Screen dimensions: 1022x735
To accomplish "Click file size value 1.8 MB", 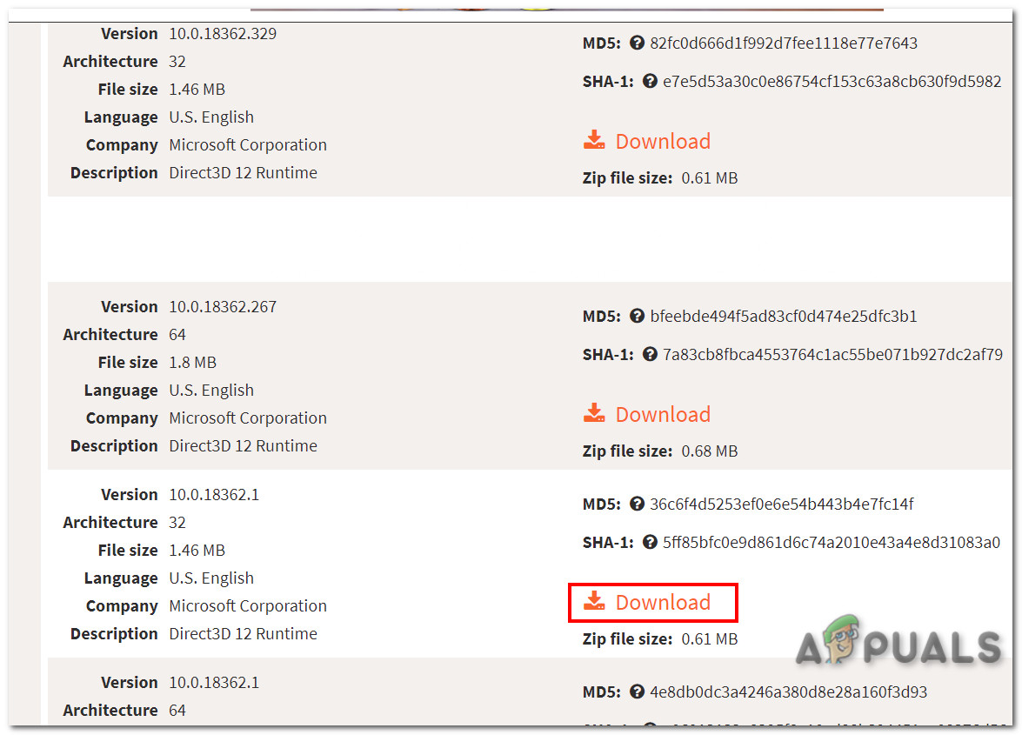I will [x=192, y=363].
